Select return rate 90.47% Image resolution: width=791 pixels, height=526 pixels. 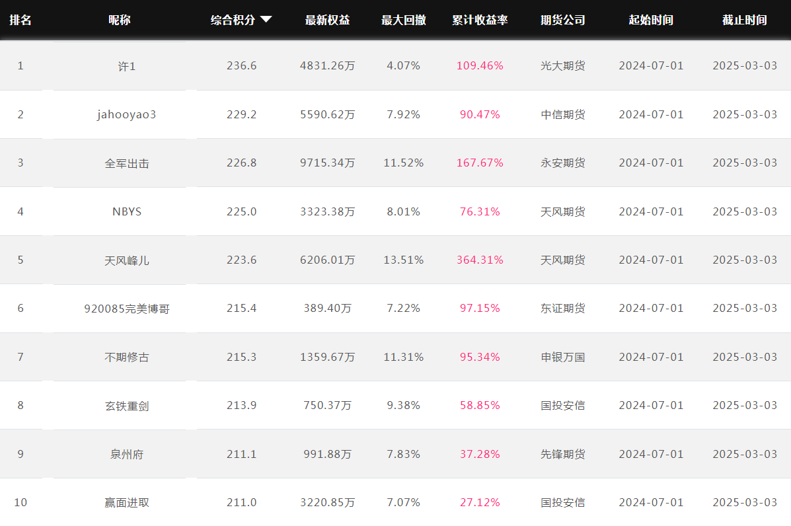pos(480,114)
